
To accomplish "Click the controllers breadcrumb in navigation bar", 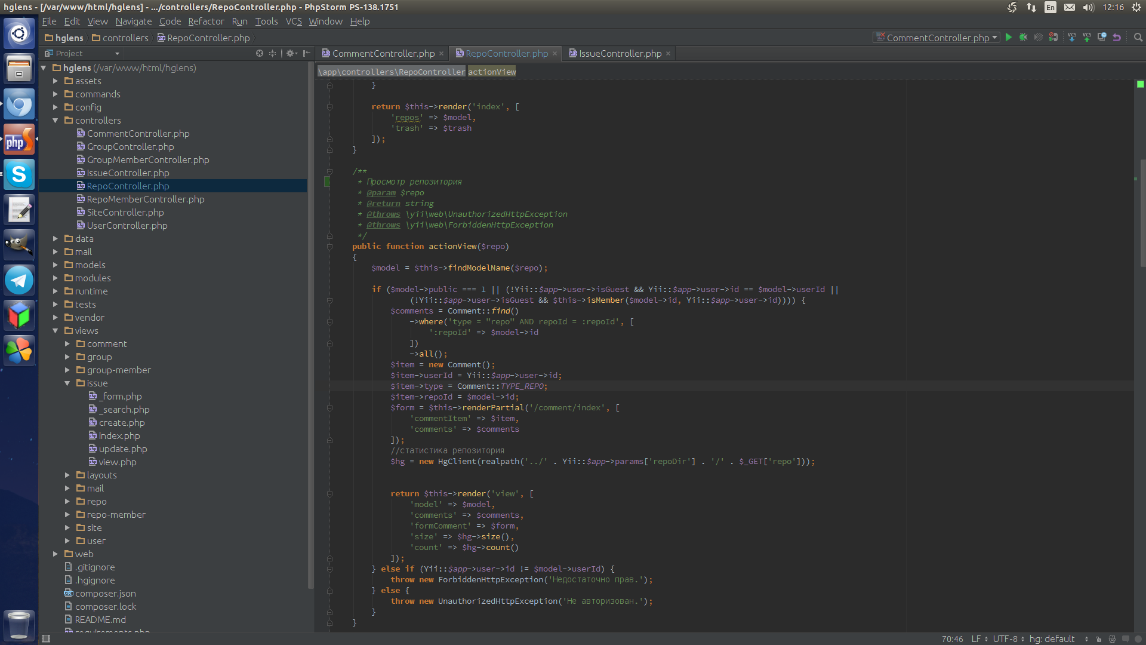I will coord(125,38).
